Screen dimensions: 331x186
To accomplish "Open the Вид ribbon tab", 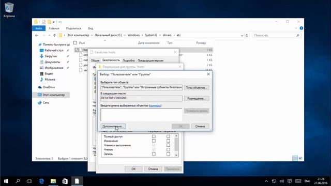I will [x=91, y=28].
